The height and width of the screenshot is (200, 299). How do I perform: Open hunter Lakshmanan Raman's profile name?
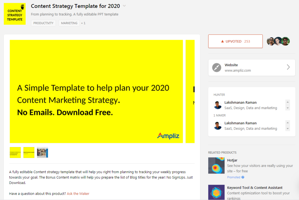click(x=240, y=102)
